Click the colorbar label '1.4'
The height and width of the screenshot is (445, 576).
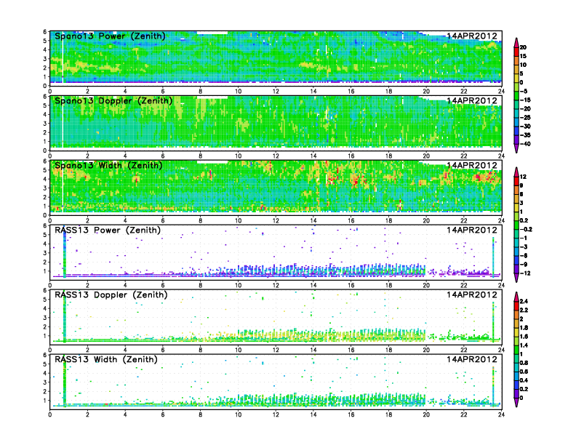pyautogui.click(x=524, y=345)
